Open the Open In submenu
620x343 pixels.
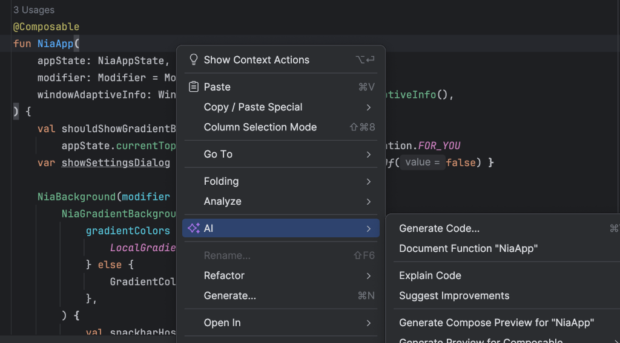(222, 322)
